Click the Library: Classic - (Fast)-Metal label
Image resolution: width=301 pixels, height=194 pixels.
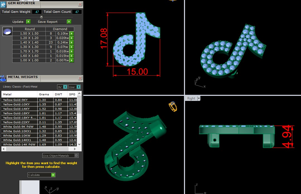(x=20, y=87)
